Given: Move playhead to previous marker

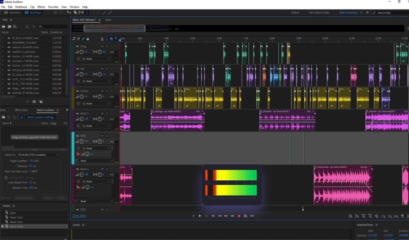Looking at the screenshot, I should click(x=213, y=216).
